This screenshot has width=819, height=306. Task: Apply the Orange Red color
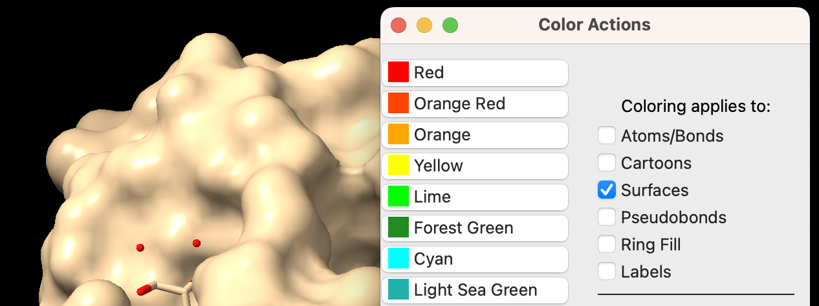474,104
